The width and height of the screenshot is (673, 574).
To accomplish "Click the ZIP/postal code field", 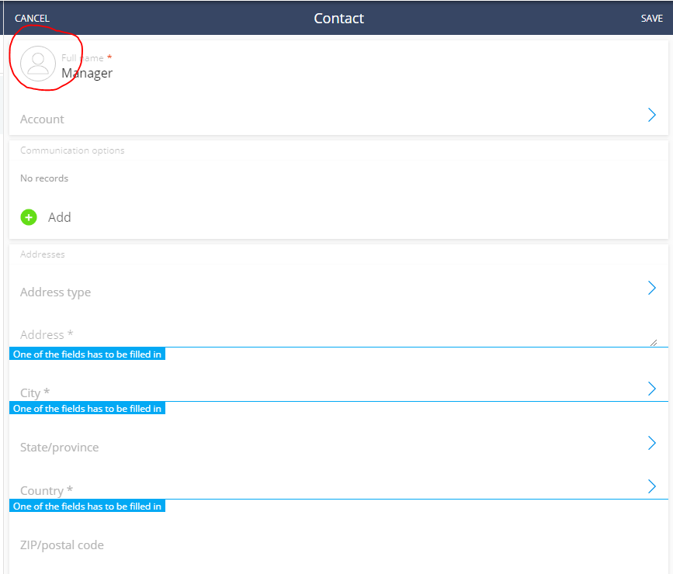I will point(338,545).
